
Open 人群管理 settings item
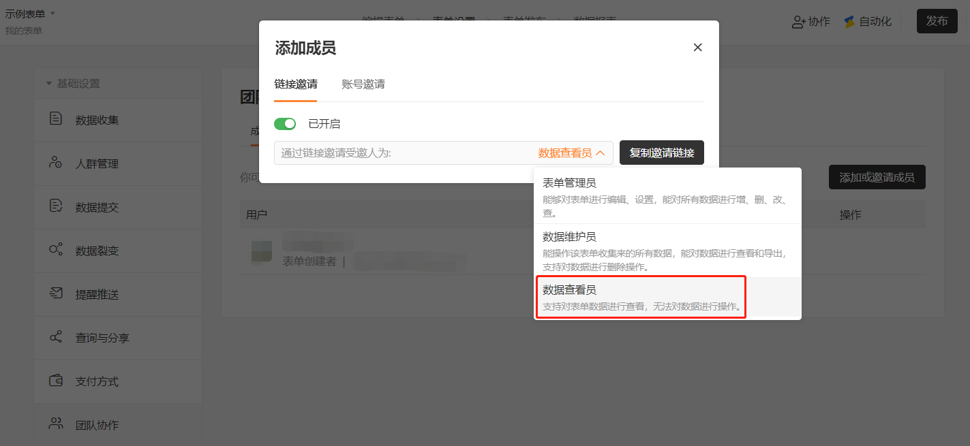click(x=118, y=163)
